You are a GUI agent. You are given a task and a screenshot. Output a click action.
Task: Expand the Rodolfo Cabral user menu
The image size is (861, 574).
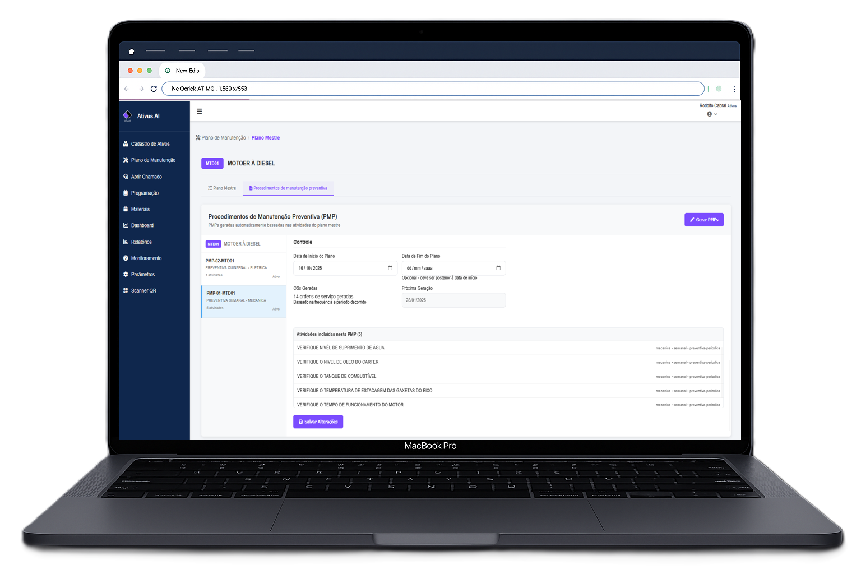[712, 114]
